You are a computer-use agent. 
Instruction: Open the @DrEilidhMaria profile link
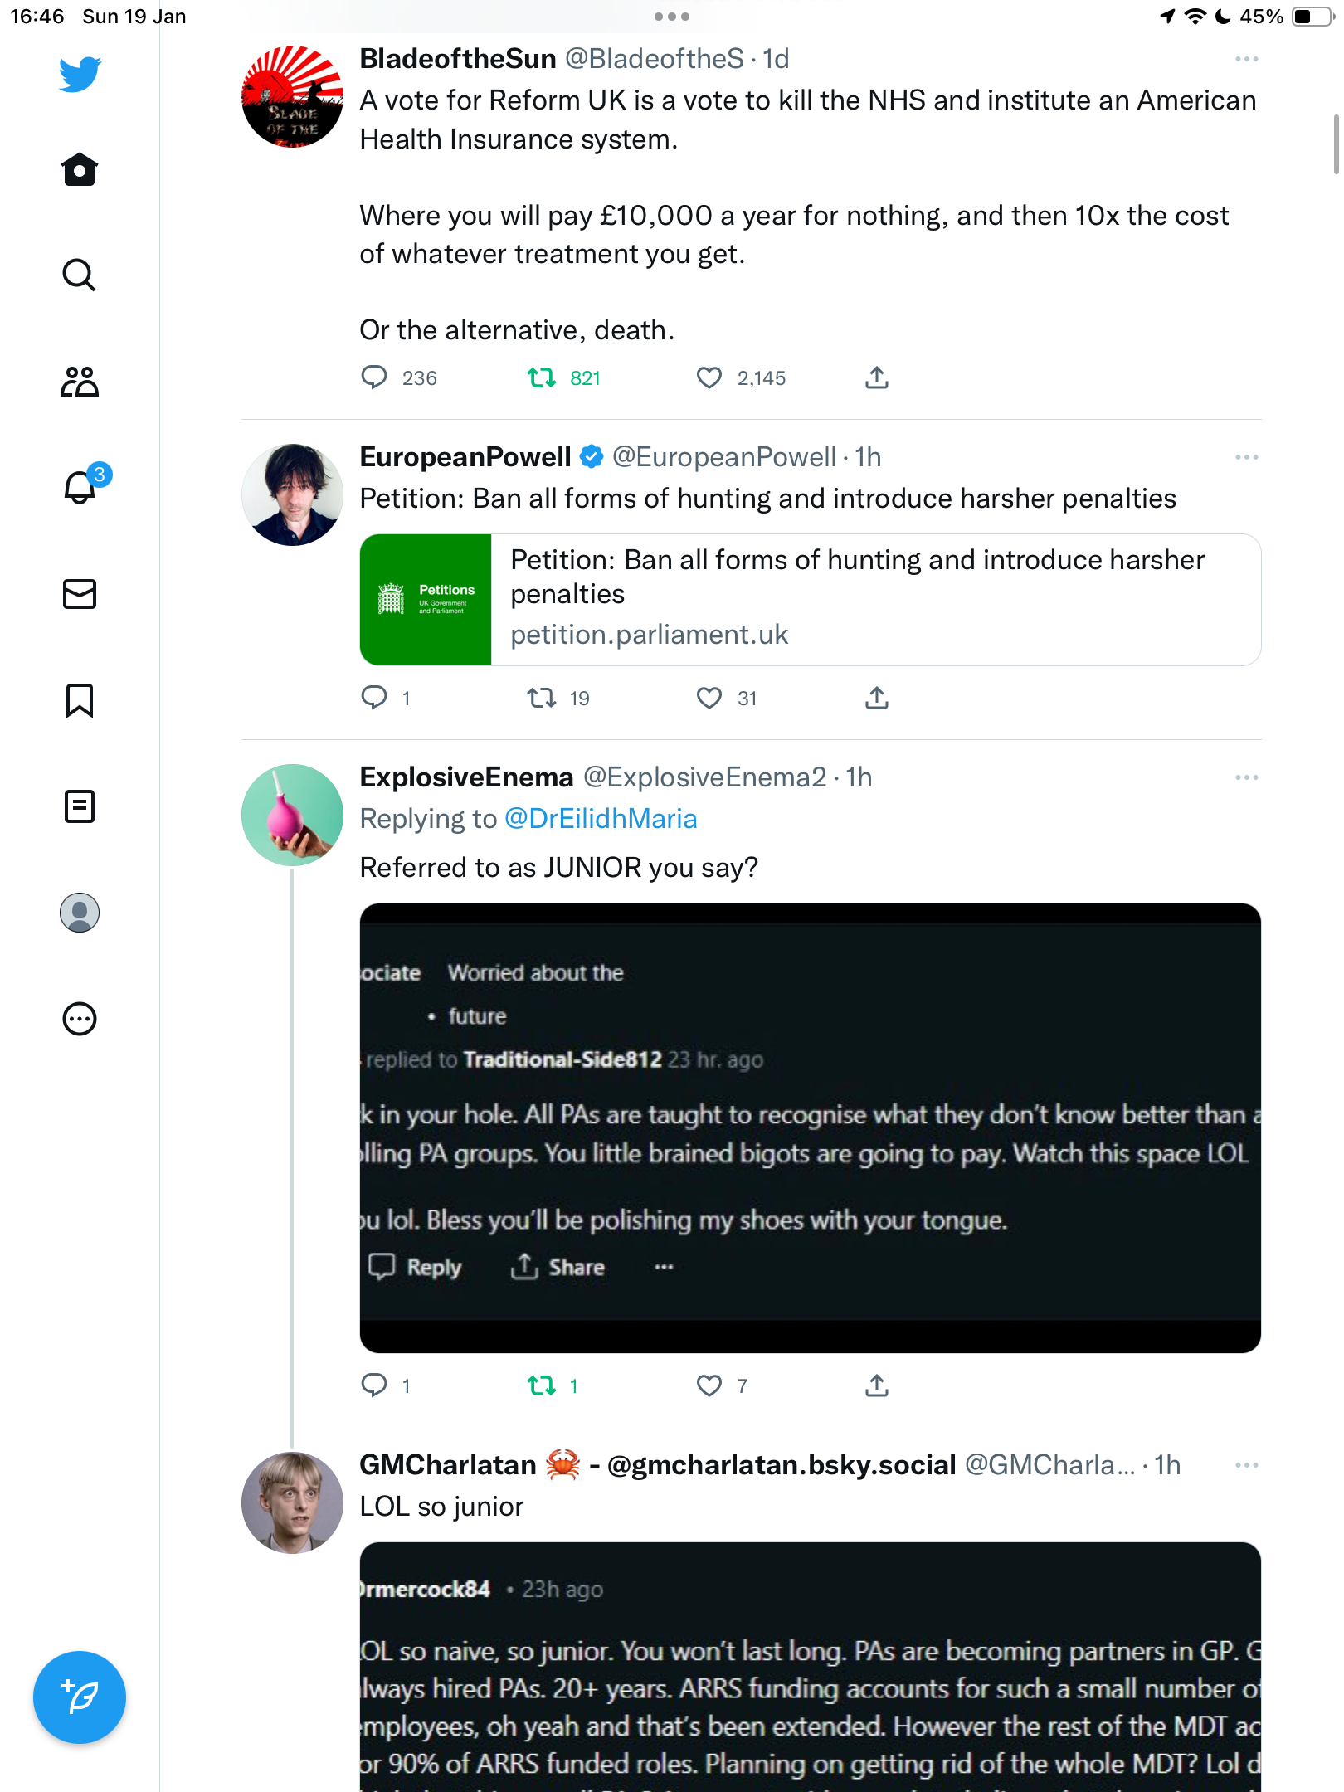click(601, 819)
